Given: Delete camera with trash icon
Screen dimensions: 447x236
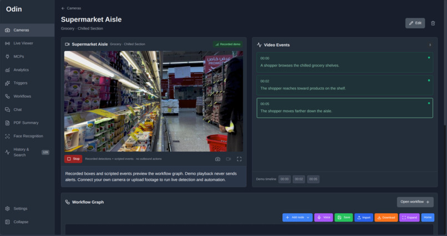Looking at the screenshot, I should click(x=433, y=23).
